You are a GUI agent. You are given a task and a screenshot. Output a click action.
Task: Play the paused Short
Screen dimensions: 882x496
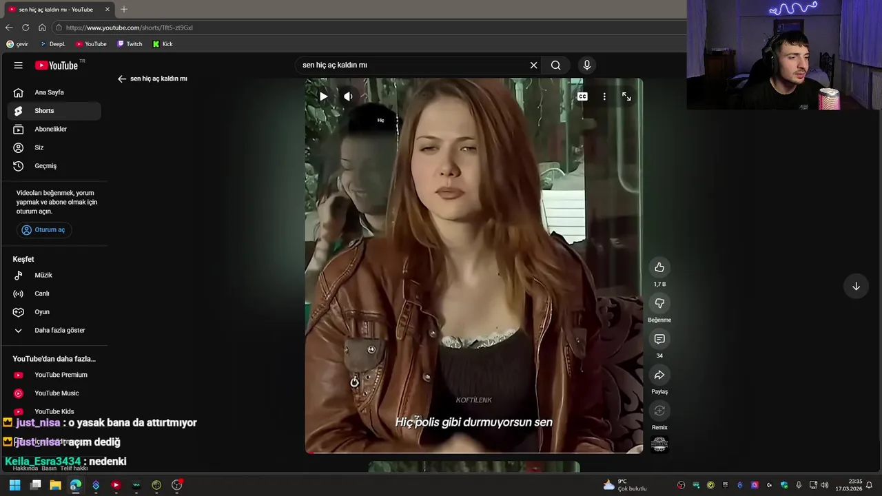[x=323, y=96]
